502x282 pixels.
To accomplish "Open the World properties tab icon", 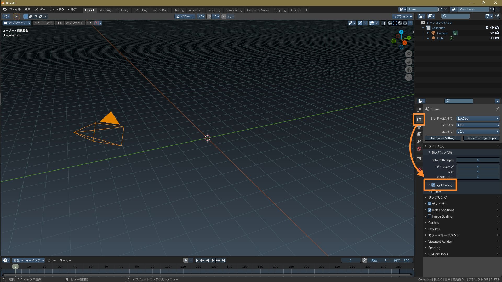I will (x=419, y=149).
